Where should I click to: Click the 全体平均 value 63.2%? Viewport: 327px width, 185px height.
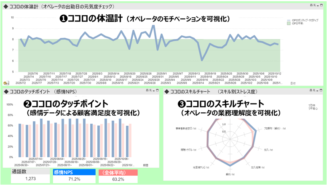[118, 180]
